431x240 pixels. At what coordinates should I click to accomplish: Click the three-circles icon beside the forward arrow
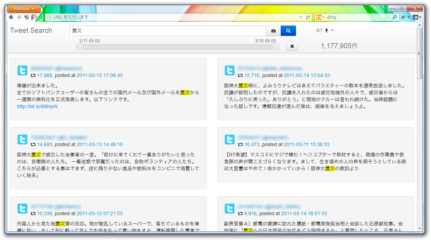pos(27,17)
